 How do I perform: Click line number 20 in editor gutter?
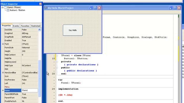[x=53, y=74]
